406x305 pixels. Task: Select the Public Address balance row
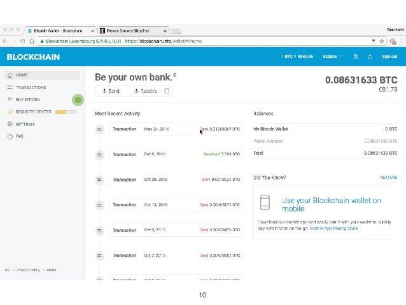pyautogui.click(x=325, y=141)
